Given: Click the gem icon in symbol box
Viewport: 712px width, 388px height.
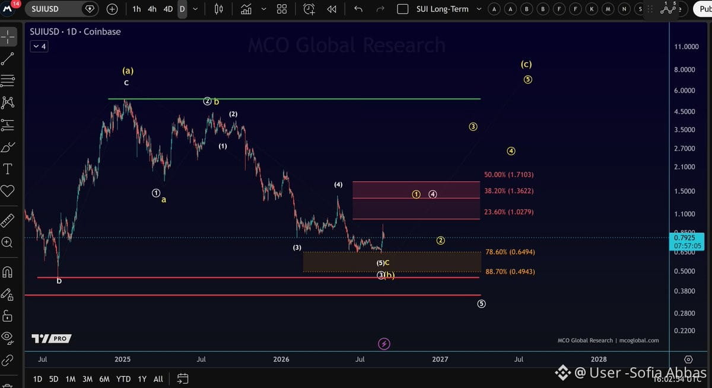Looking at the screenshot, I should [x=90, y=9].
